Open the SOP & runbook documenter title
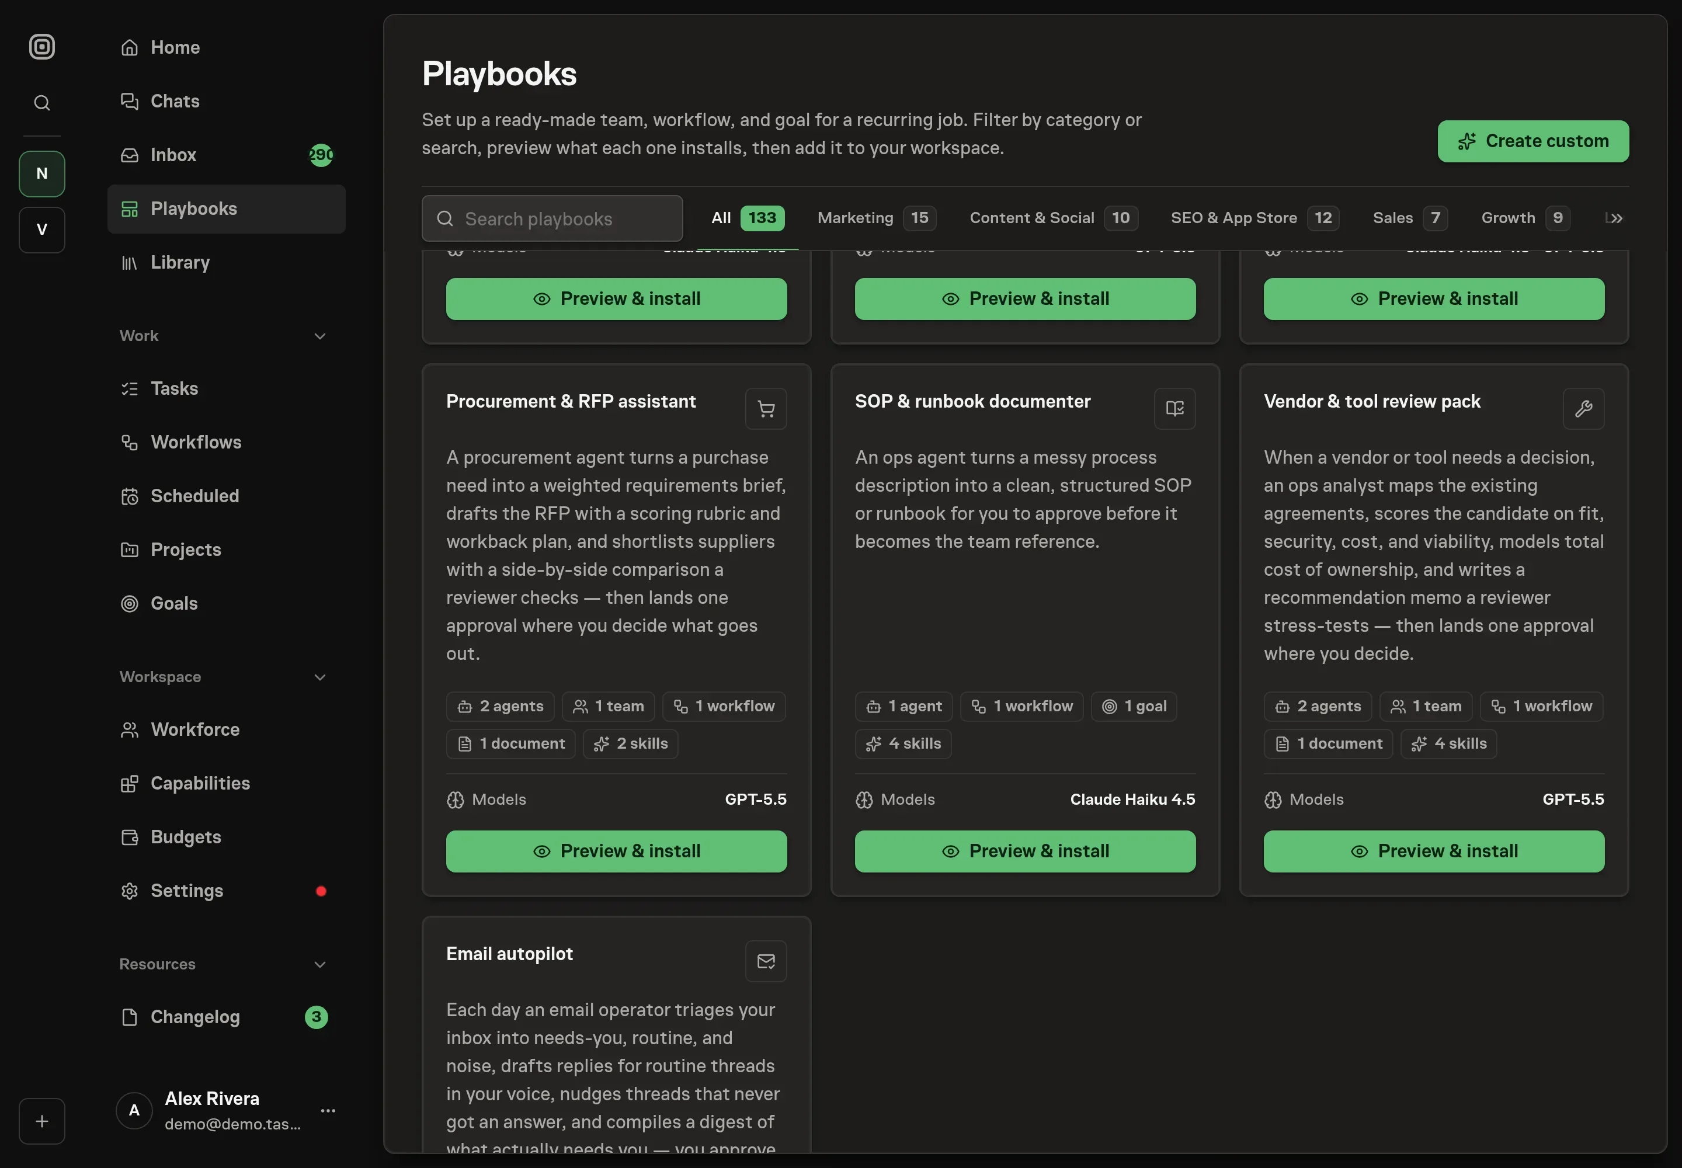The width and height of the screenshot is (1682, 1168). pos(973,402)
